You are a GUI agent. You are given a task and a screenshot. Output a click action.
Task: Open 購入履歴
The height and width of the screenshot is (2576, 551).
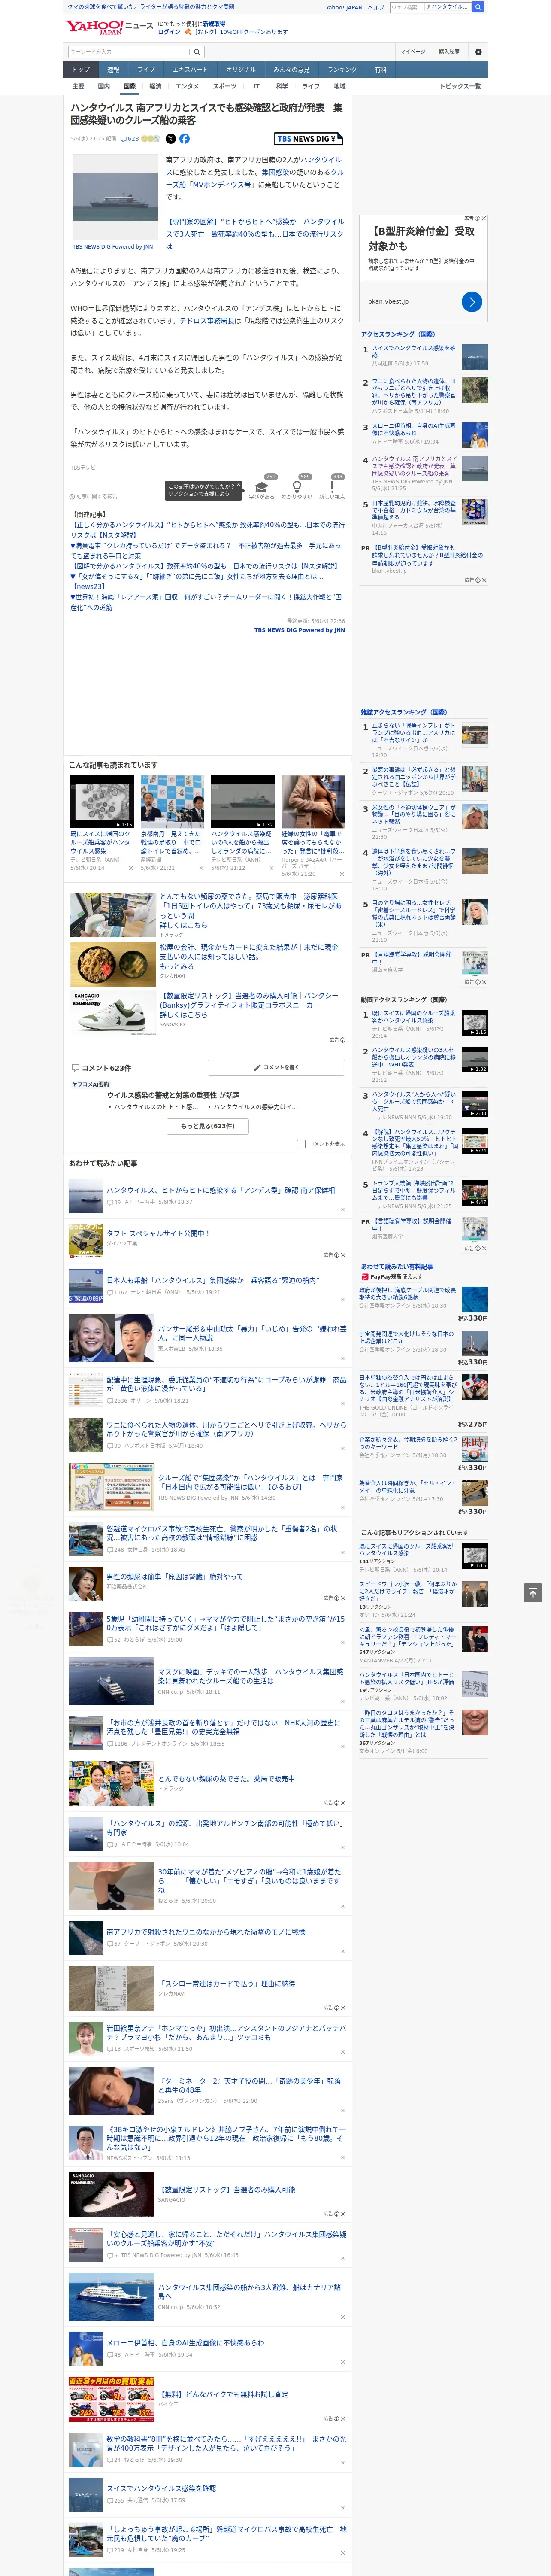[449, 52]
